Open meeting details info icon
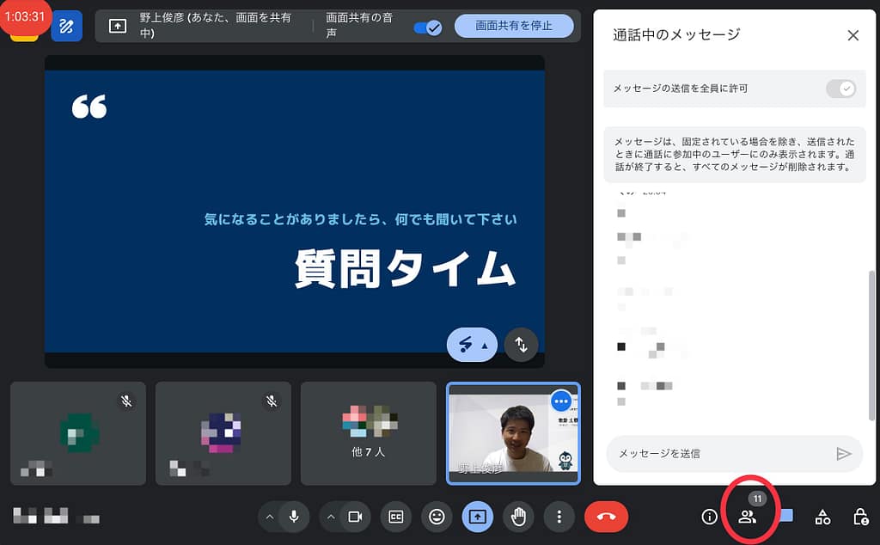 click(709, 517)
